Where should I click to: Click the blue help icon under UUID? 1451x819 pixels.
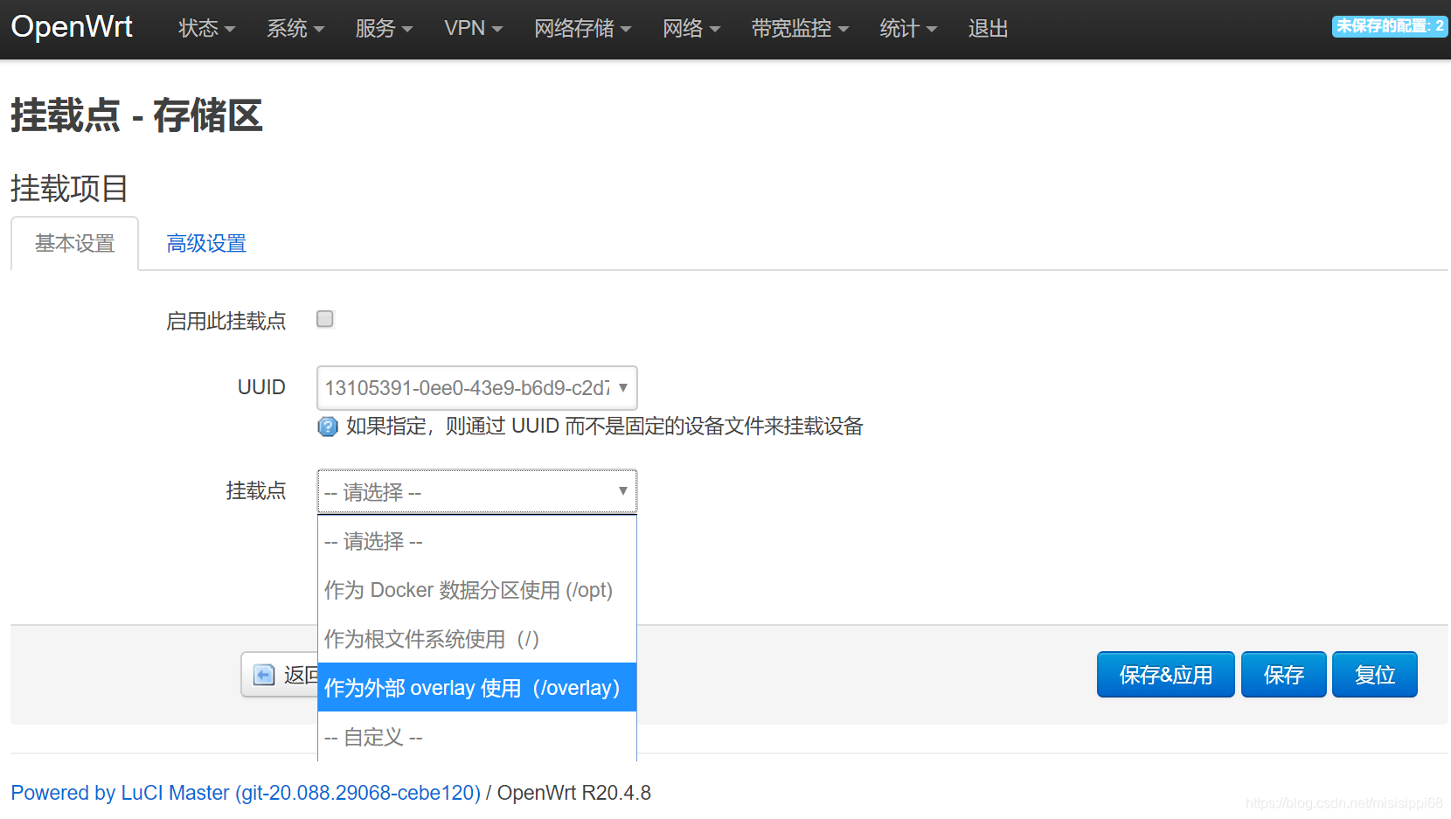[x=328, y=427]
